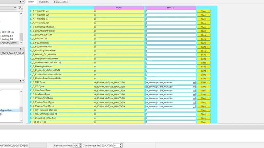Select the _PostIFC_30_v1 list item
Screen dimensions: 264x148
[x=8, y=43]
